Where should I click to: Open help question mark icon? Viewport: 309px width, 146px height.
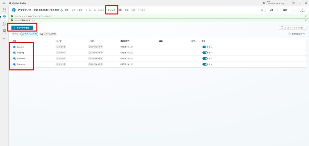pos(299,3)
